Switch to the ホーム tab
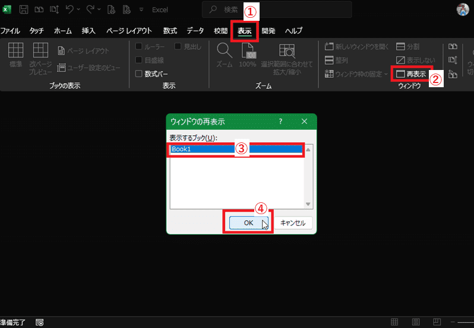Image resolution: width=474 pixels, height=328 pixels. tap(63, 31)
